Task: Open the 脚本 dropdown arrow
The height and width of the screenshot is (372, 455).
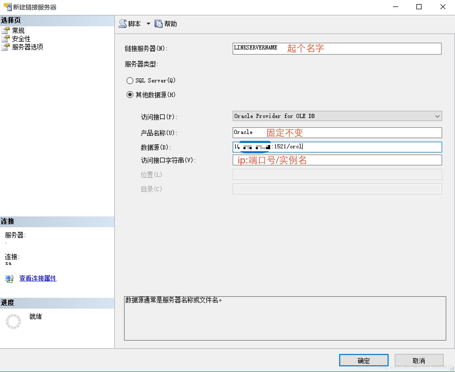Action: 148,24
